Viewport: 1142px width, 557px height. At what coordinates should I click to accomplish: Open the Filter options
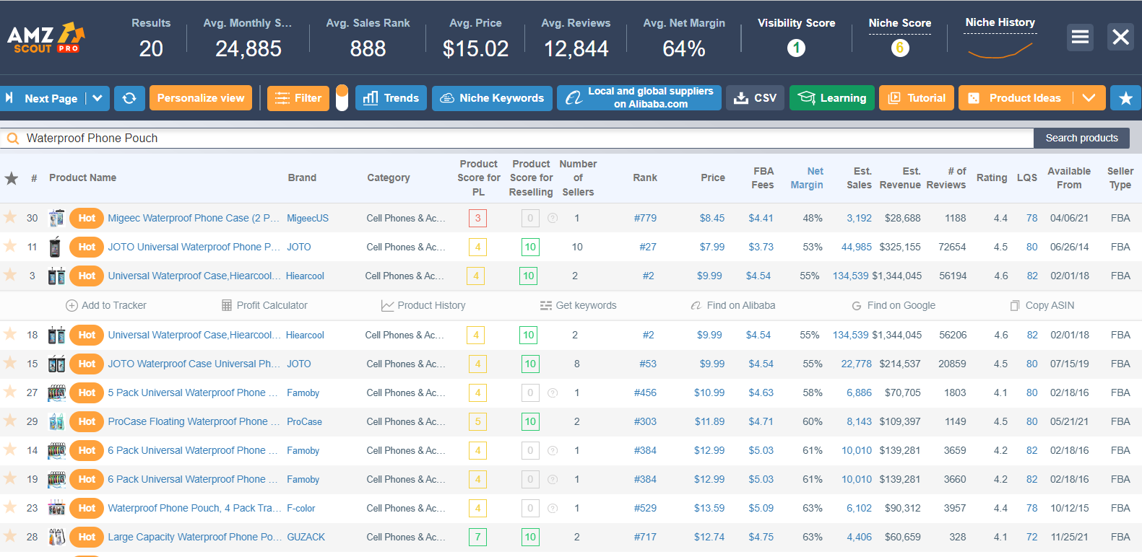[x=298, y=98]
